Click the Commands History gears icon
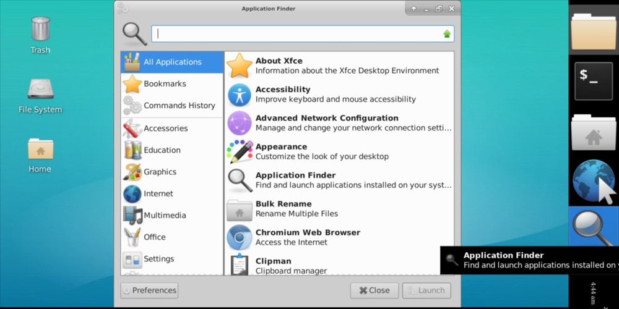 [132, 105]
